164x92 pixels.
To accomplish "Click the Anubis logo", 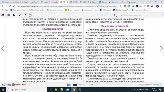I will (6, 85).
